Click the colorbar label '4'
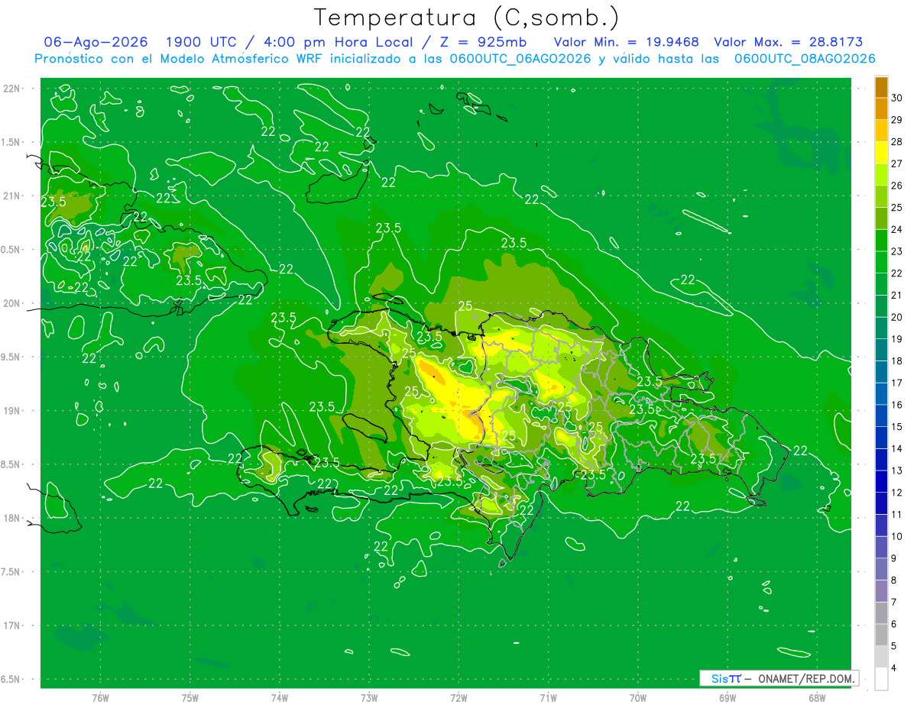The width and height of the screenshot is (917, 708). point(894,668)
